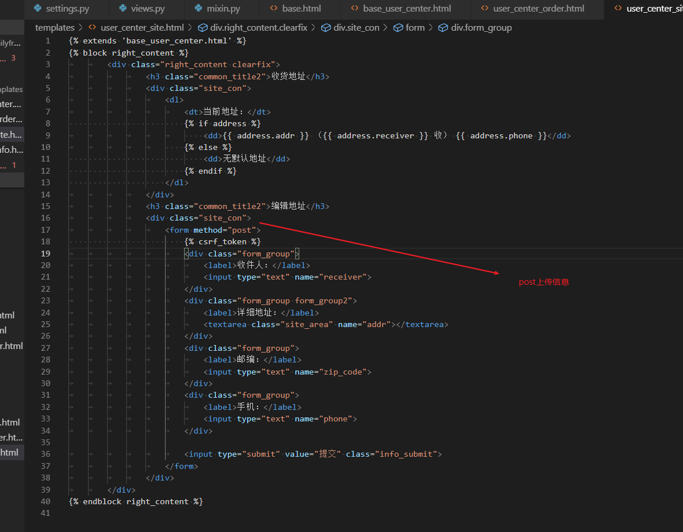The height and width of the screenshot is (532, 683).
Task: Click the name="receiver" input line
Action: pos(288,277)
